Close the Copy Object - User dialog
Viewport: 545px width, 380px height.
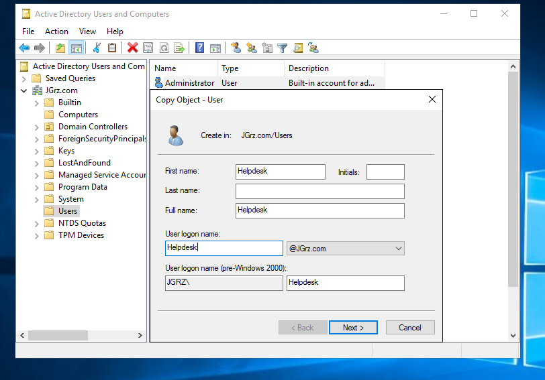432,100
